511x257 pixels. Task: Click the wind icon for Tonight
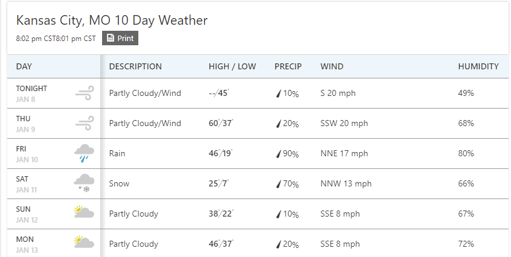point(84,93)
